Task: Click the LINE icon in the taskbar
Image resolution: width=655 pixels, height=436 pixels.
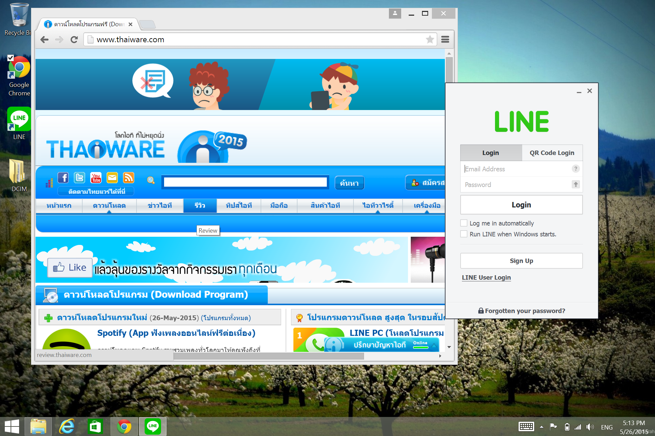Action: click(x=152, y=426)
